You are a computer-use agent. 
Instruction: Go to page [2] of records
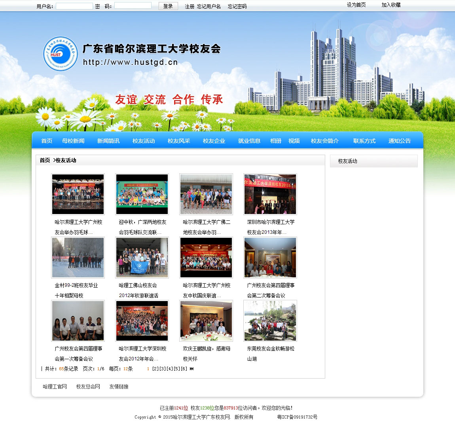(x=155, y=369)
